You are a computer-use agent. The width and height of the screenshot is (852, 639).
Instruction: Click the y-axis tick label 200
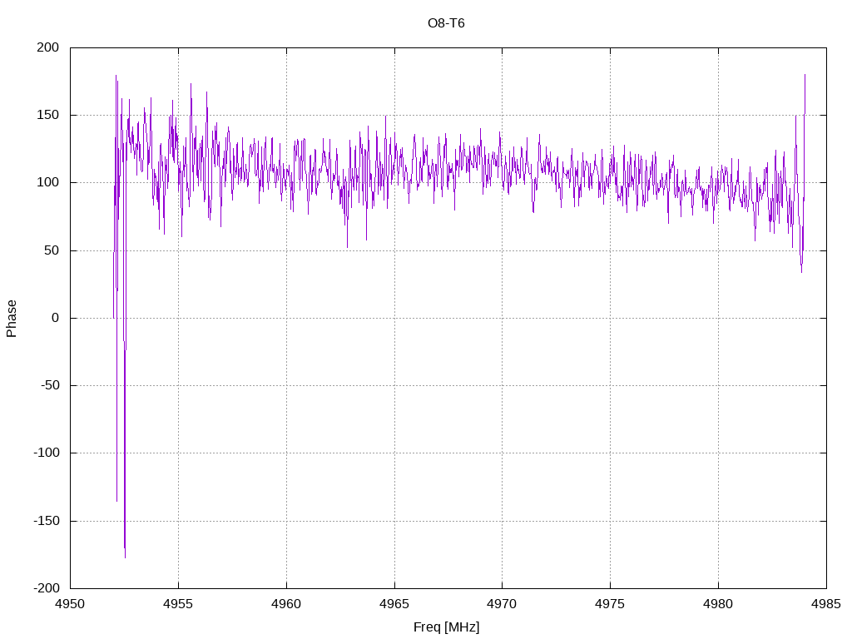[x=47, y=47]
